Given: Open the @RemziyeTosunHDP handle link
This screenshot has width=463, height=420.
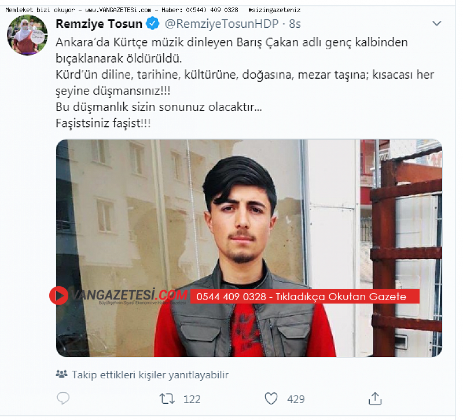Looking at the screenshot, I should [222, 24].
